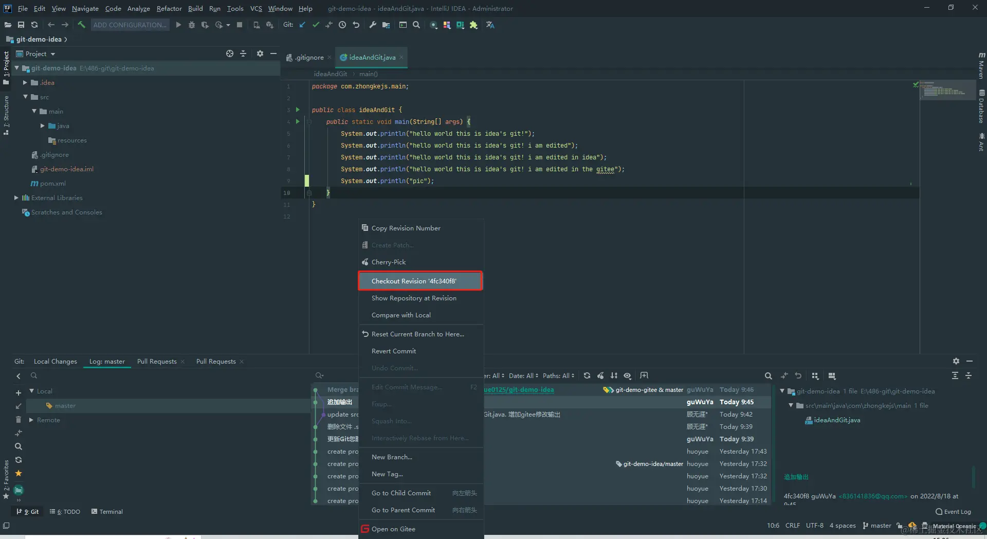Collapse the src folder in project tree
Viewport: 987px width, 539px height.
pyautogui.click(x=25, y=97)
